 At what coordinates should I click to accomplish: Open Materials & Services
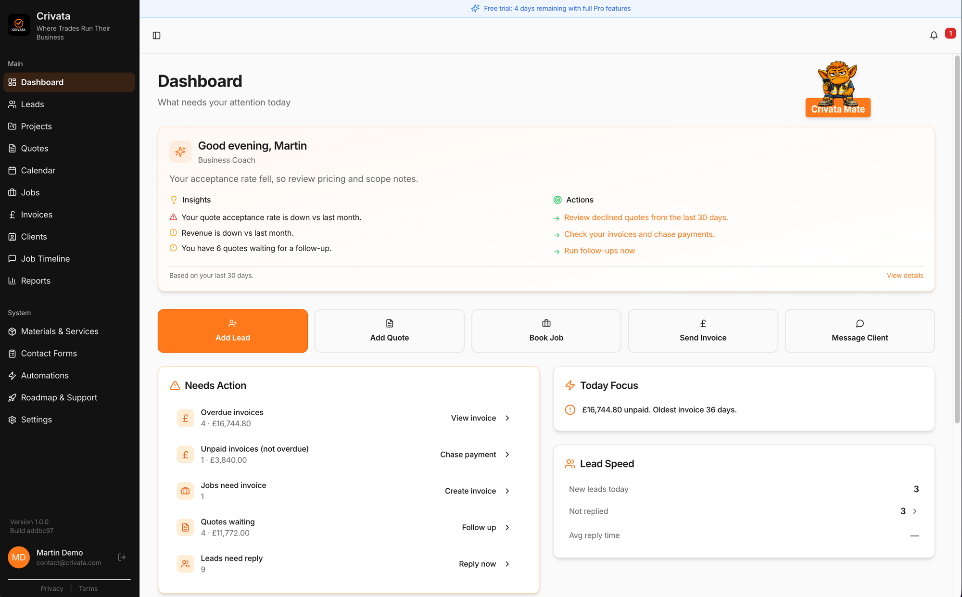click(59, 331)
